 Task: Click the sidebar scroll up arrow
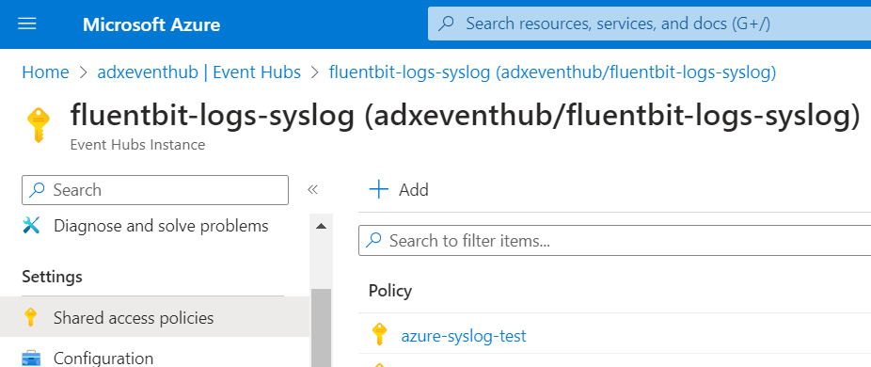click(321, 226)
